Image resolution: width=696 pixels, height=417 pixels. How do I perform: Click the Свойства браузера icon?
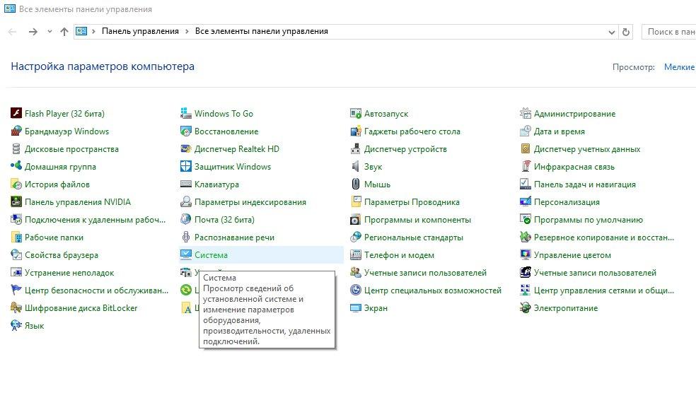pyautogui.click(x=16, y=255)
